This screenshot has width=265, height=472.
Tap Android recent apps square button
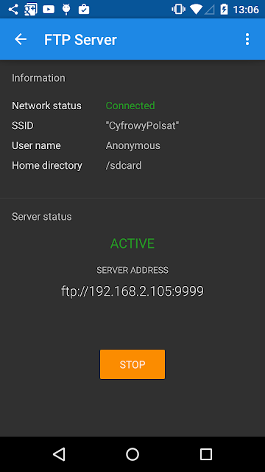click(x=206, y=454)
